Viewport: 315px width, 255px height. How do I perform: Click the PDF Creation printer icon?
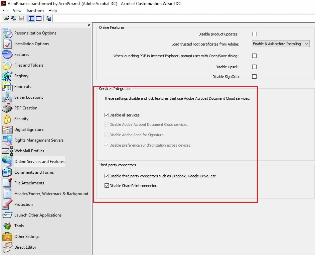point(7,108)
